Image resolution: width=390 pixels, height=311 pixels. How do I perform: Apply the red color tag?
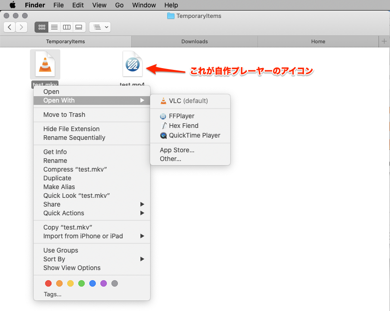click(x=48, y=283)
